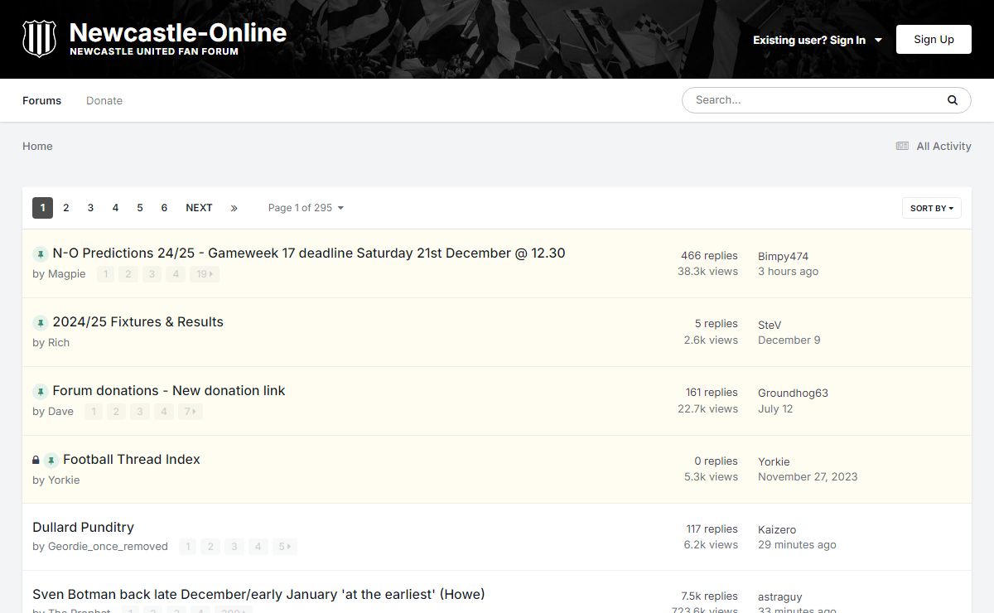Select current page 1 in pagination

pyautogui.click(x=42, y=208)
